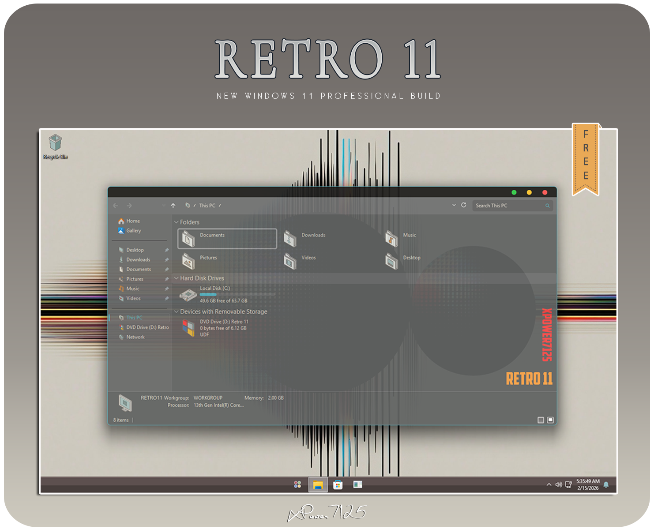Collapse the Folders group
Screen dimensions: 654x529
(177, 222)
